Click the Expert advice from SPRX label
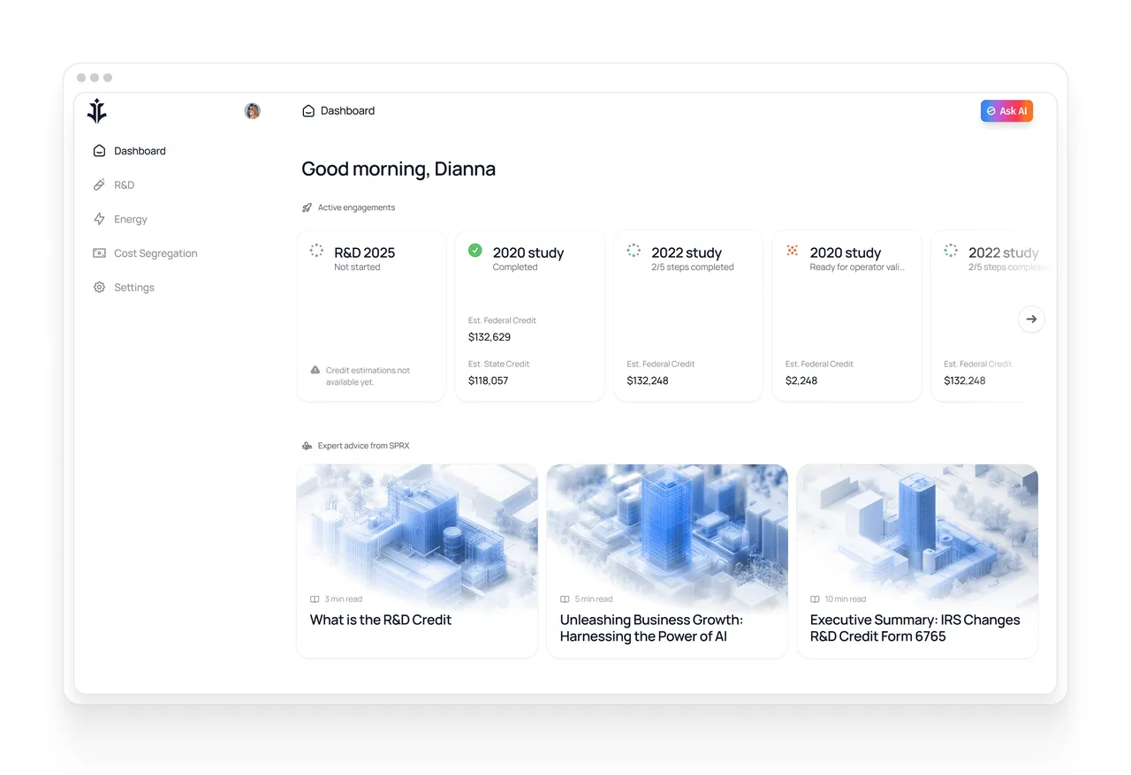Screen dimensions: 1131x775 click(x=363, y=446)
